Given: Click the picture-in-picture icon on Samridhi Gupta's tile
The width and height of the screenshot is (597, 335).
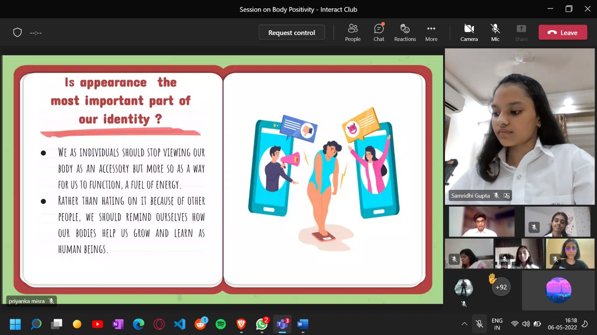Looking at the screenshot, I should click(x=507, y=195).
